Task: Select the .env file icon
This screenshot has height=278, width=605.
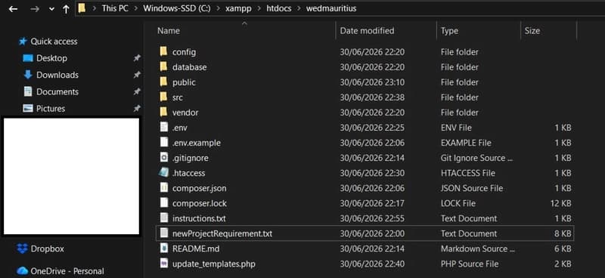Action: pyautogui.click(x=164, y=127)
